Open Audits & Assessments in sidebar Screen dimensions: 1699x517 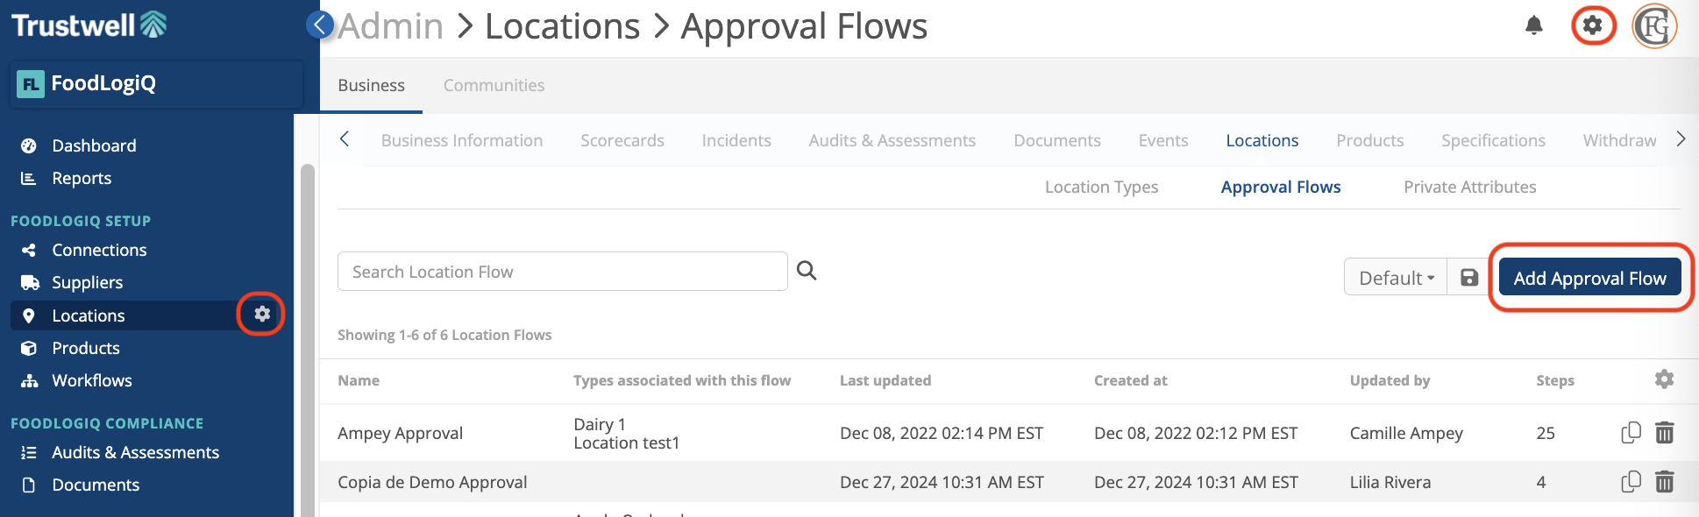click(135, 452)
